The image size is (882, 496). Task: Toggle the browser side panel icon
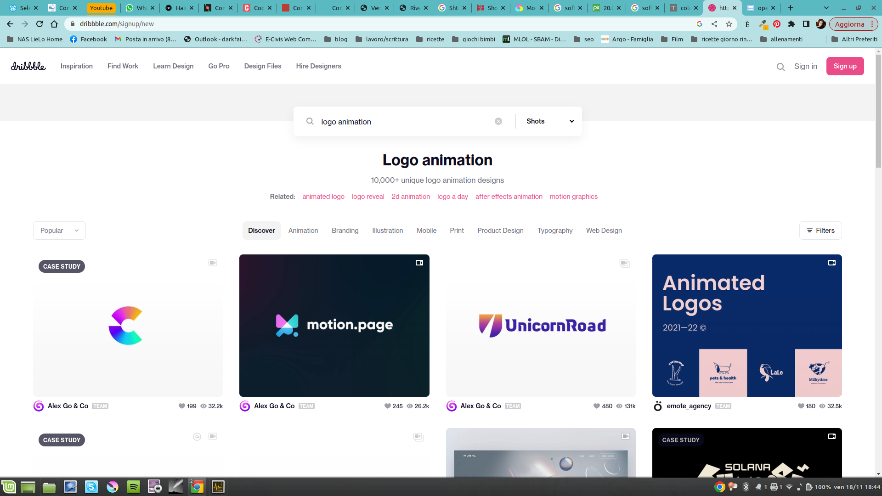[806, 24]
